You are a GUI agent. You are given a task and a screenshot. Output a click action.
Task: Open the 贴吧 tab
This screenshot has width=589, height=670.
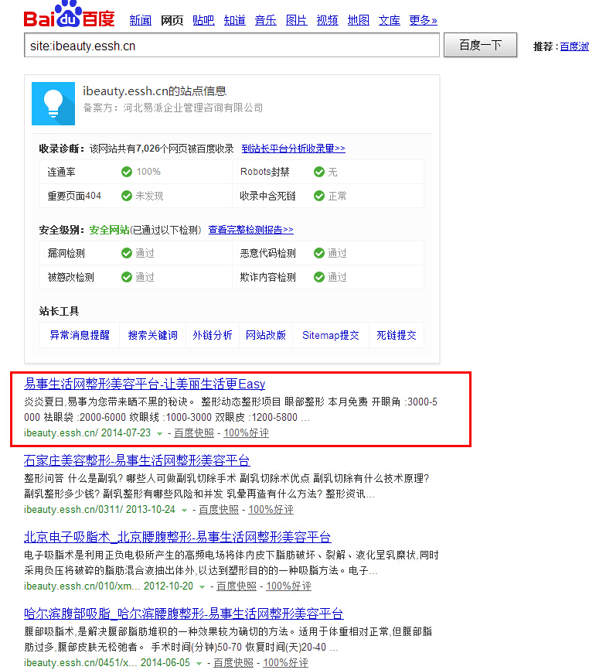[x=203, y=20]
